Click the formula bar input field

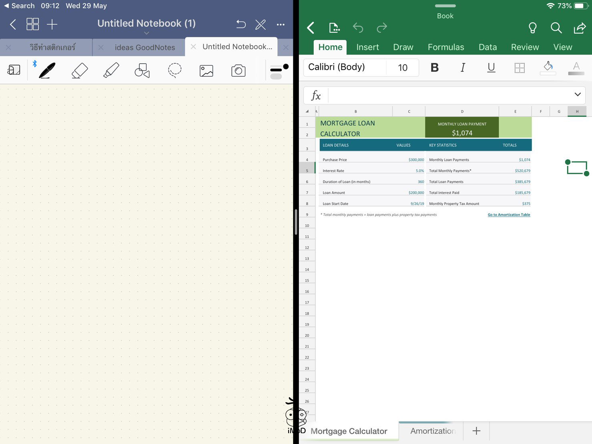click(x=448, y=95)
